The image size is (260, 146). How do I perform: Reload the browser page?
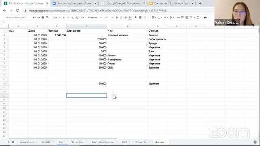(17, 11)
